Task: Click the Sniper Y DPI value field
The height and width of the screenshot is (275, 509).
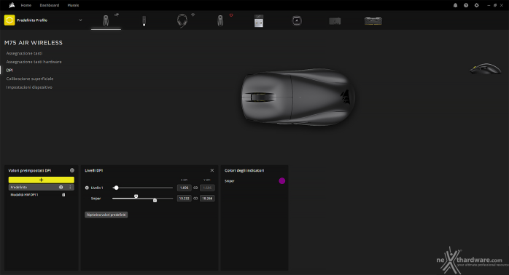Action: [x=207, y=198]
